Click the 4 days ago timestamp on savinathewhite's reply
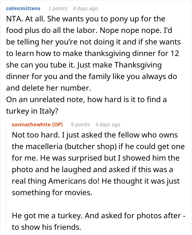The image size is (192, 235). [x=108, y=124]
